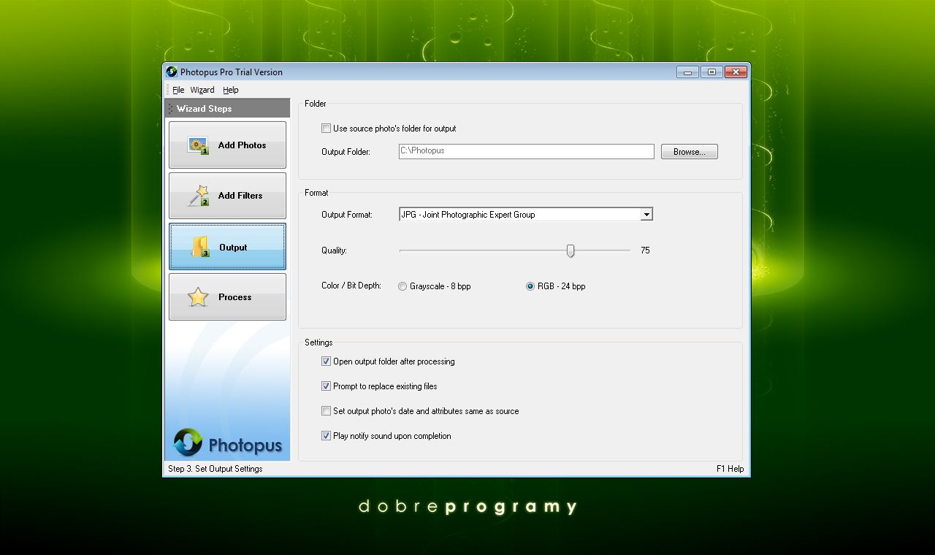Minimize the Photopus window
The height and width of the screenshot is (555, 935).
[687, 72]
